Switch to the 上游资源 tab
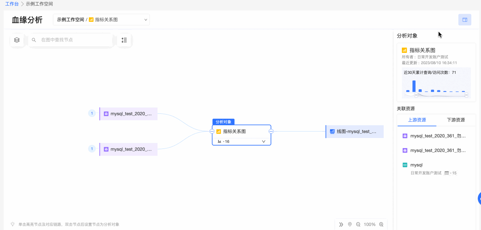The image size is (481, 230). click(x=417, y=120)
